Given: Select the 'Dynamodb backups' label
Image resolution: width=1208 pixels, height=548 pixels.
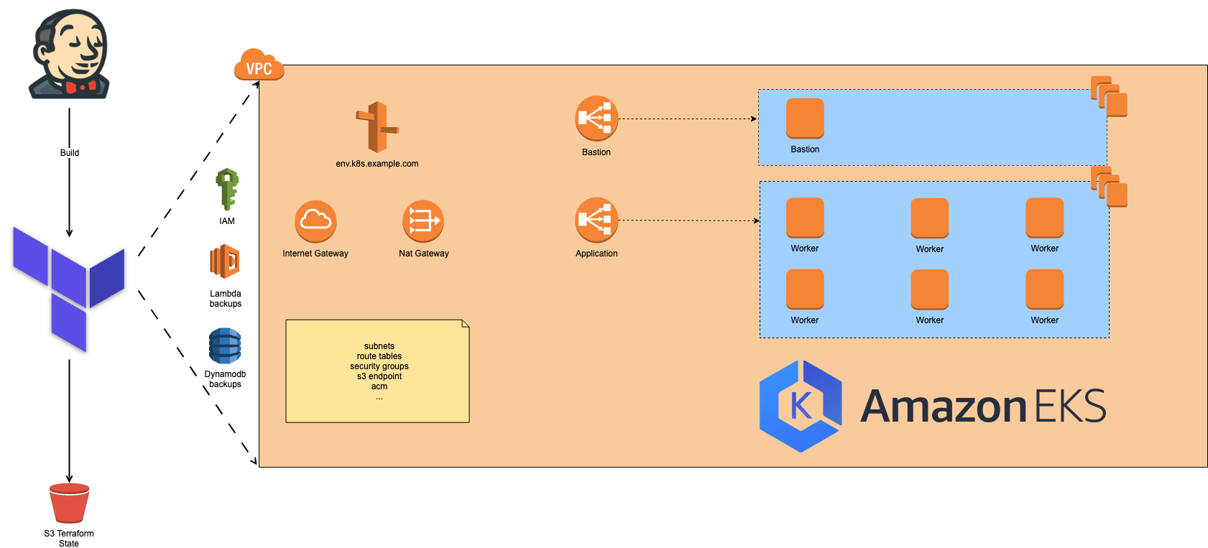Looking at the screenshot, I should click(225, 379).
